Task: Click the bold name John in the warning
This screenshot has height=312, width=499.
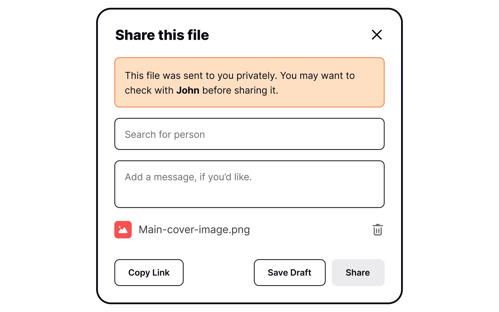Action: pyautogui.click(x=188, y=90)
